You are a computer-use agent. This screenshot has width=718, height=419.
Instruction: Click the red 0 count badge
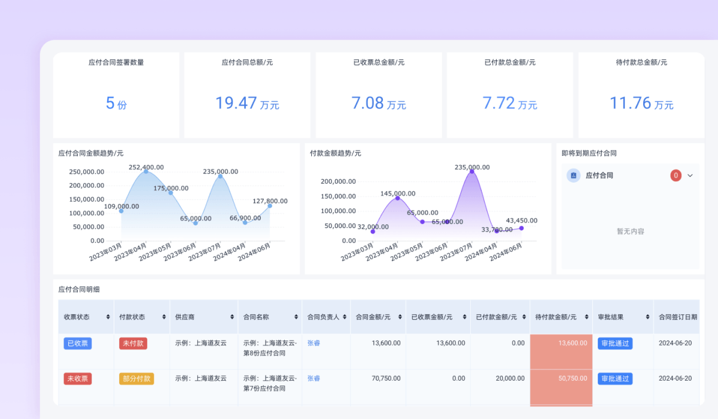tap(676, 175)
